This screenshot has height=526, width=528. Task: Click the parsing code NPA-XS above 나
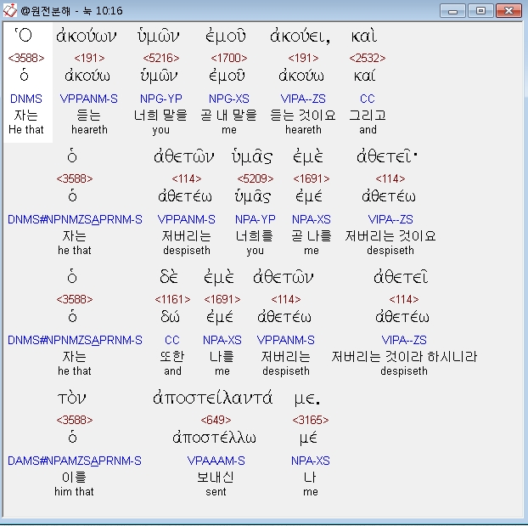[x=311, y=461]
